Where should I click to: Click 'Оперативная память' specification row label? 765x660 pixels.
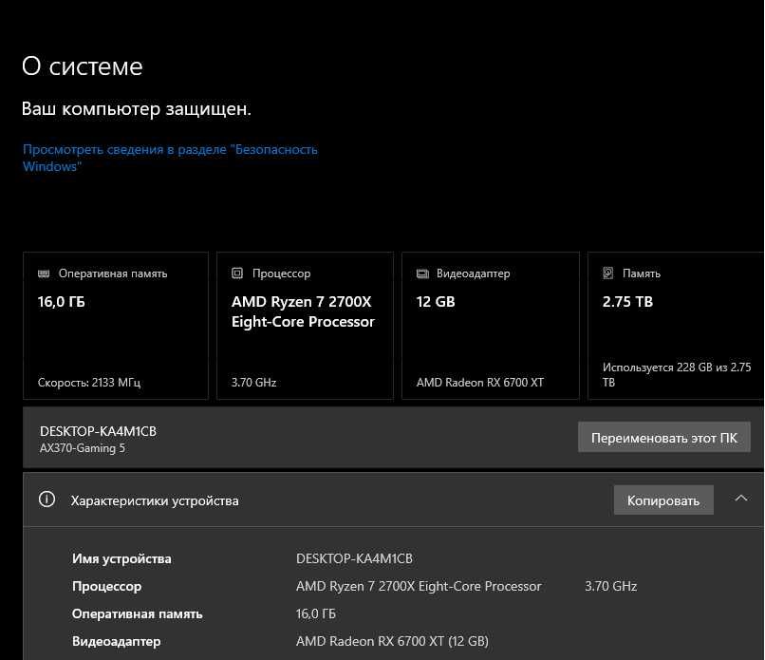pos(137,614)
